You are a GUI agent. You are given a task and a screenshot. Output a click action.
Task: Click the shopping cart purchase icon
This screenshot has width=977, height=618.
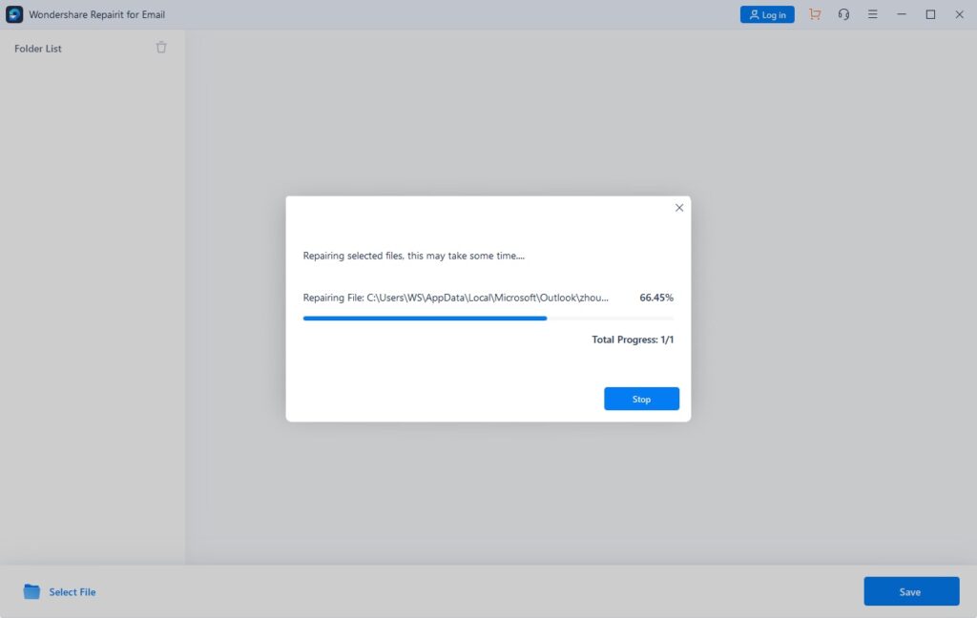point(814,14)
